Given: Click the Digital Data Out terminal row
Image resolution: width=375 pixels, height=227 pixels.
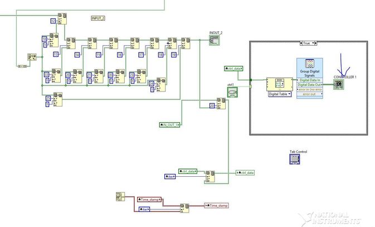Looking at the screenshot, I should pos(310,85).
